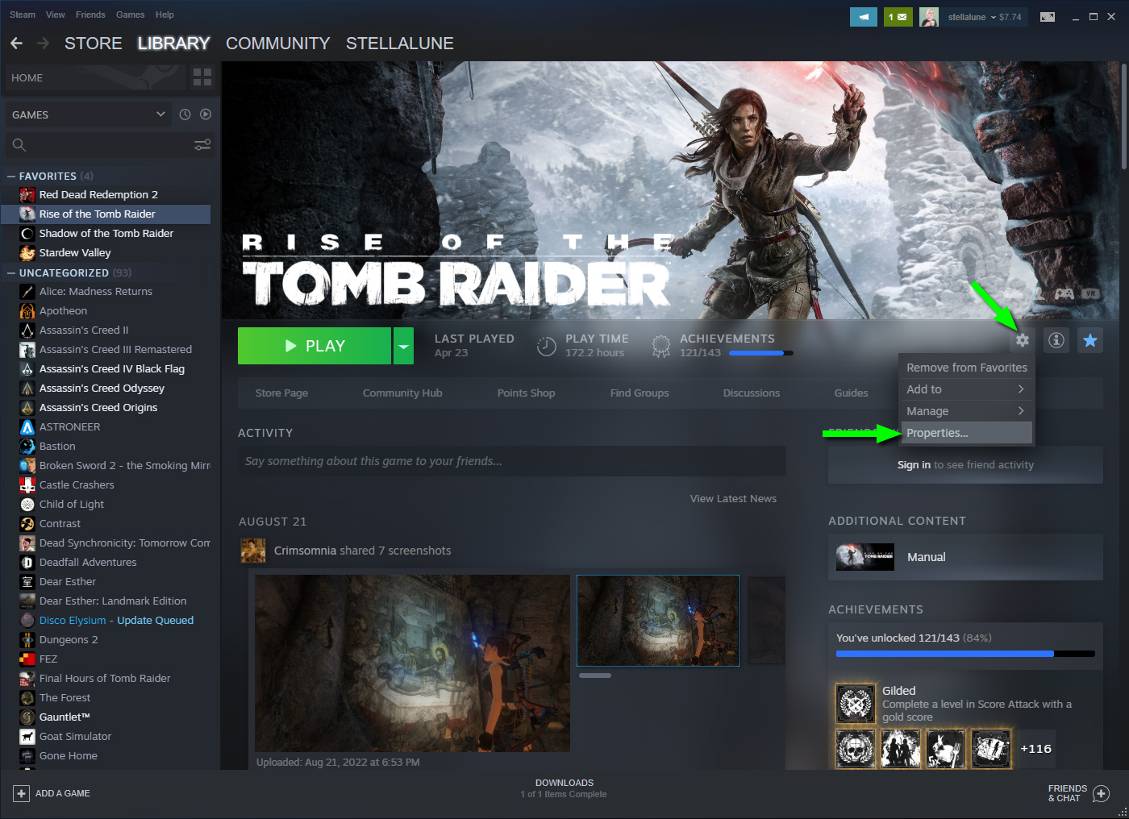Switch to grid collections view icon

point(202,77)
